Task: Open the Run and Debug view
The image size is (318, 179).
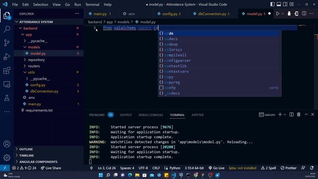Action: click(x=6, y=57)
